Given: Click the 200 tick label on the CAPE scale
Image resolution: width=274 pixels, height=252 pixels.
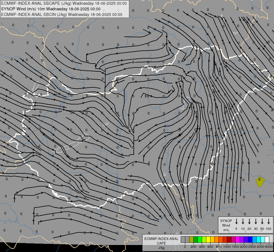Looking at the screenshot, I should (193, 247).
